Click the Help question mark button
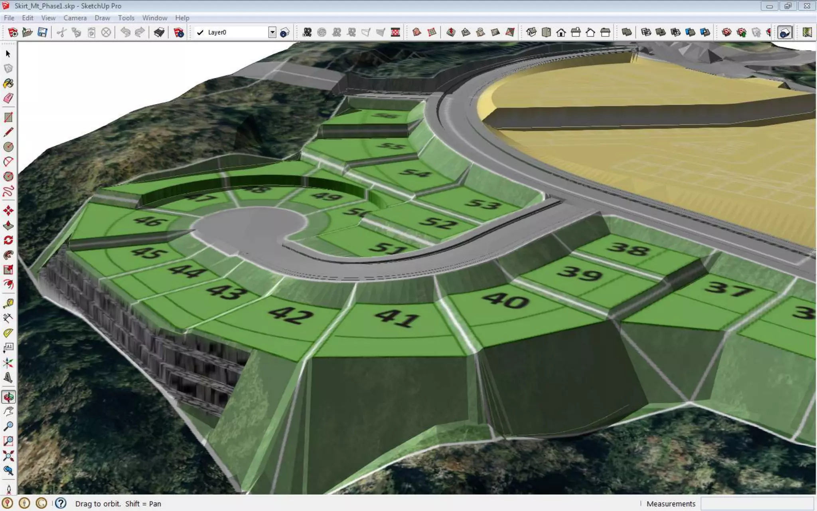This screenshot has height=511, width=817. pos(61,503)
